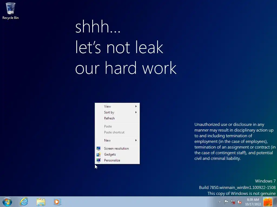Choose Personalize from the context menu
This screenshot has height=207, width=277.
click(117, 160)
